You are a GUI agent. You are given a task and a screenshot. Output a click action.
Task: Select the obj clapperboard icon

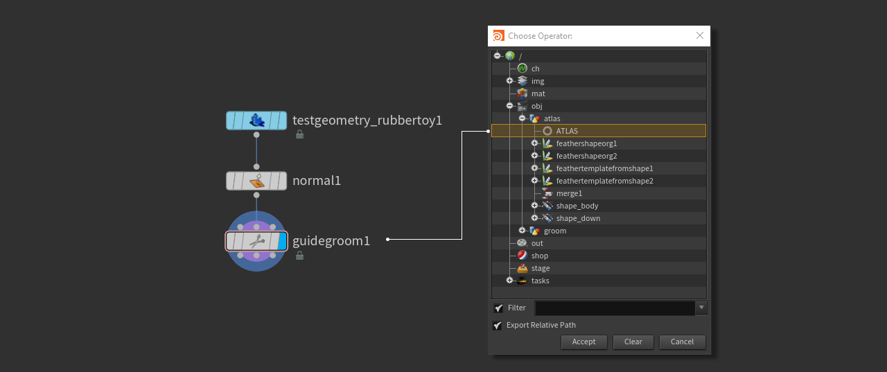pos(522,106)
